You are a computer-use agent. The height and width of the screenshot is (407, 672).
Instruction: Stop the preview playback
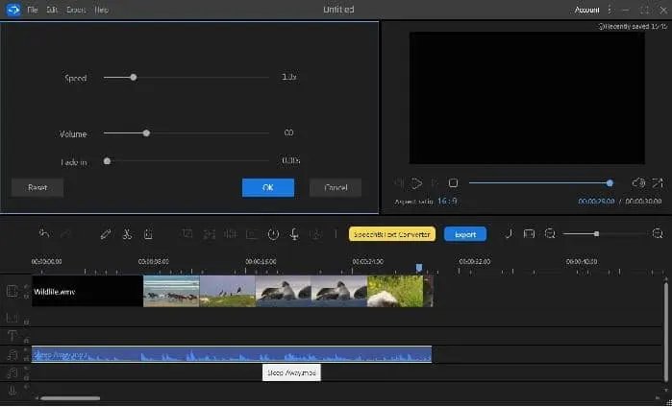(x=453, y=183)
